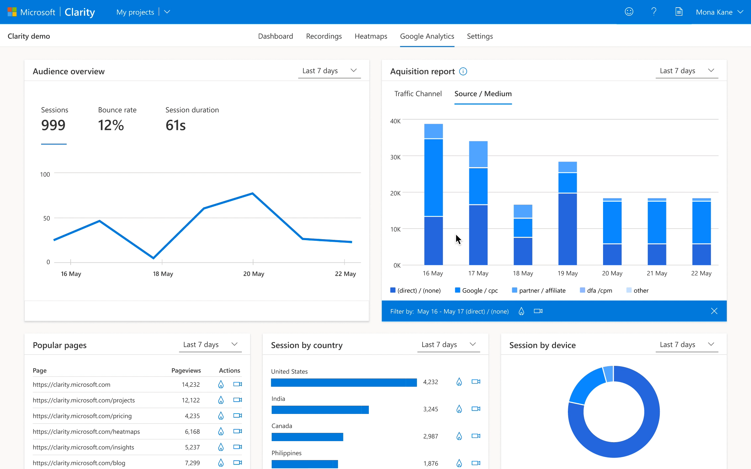Open recordings icon in the filter bar
Image resolution: width=751 pixels, height=469 pixels.
pos(538,311)
